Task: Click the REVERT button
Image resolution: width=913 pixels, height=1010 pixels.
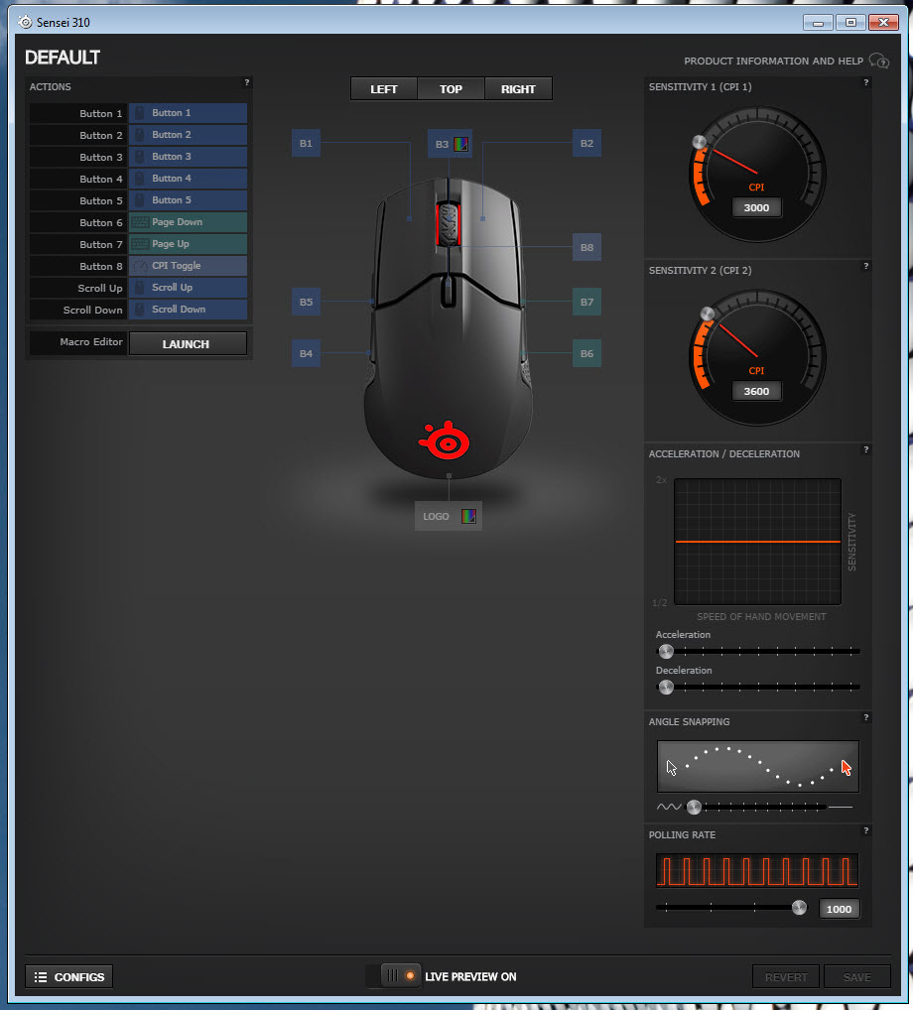Action: pos(785,977)
